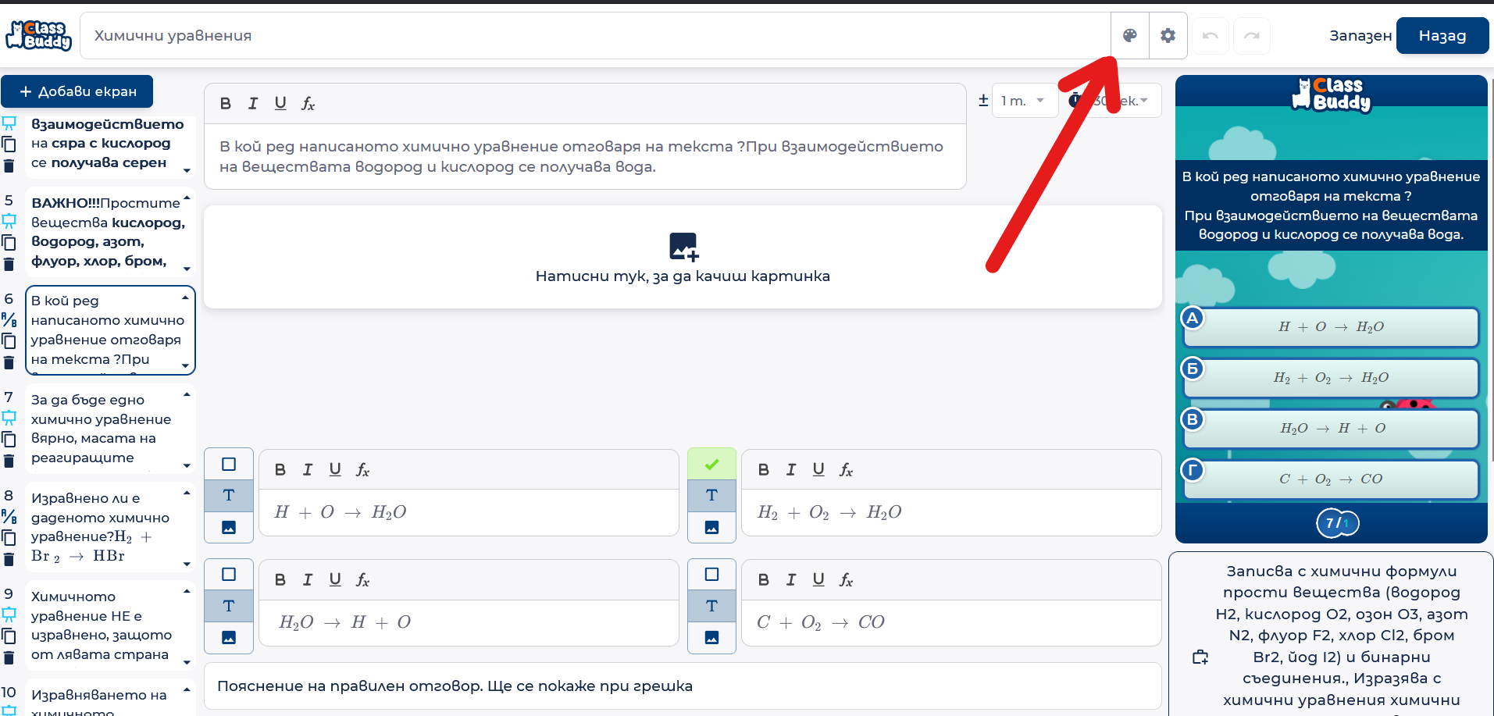Screen dimensions: 1494x716
Task: Click the undo arrow icon
Action: coord(1211,36)
